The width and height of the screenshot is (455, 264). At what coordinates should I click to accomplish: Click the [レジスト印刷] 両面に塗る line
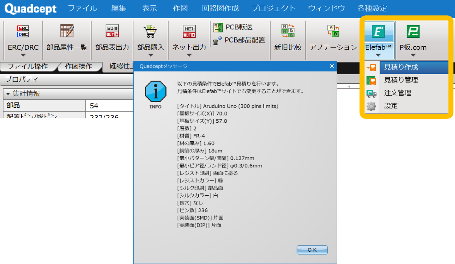(x=208, y=173)
